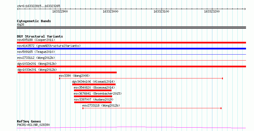Select the dgv3434n106 (Alsmadi2014) label
The height and width of the screenshot is (131, 254).
93,82
